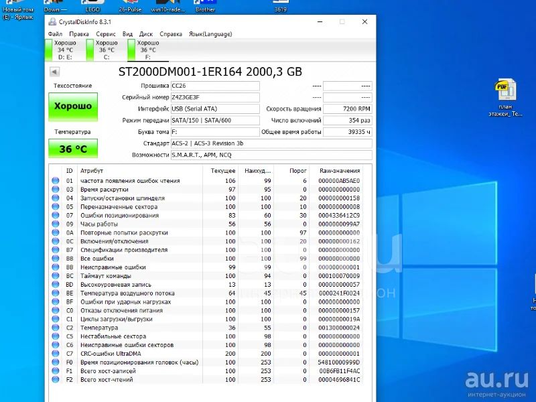Image resolution: width=536 pixels, height=402 pixels.
Task: Open the Сервис menu
Action: [x=106, y=34]
